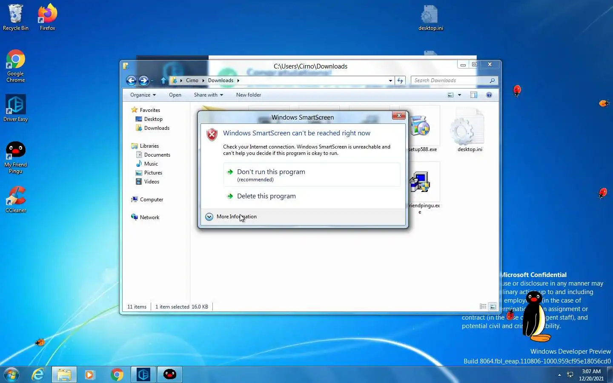Click New folder in the toolbar
This screenshot has width=613, height=383.
[x=249, y=95]
